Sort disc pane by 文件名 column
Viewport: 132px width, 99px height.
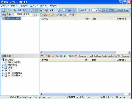pos(58,19)
